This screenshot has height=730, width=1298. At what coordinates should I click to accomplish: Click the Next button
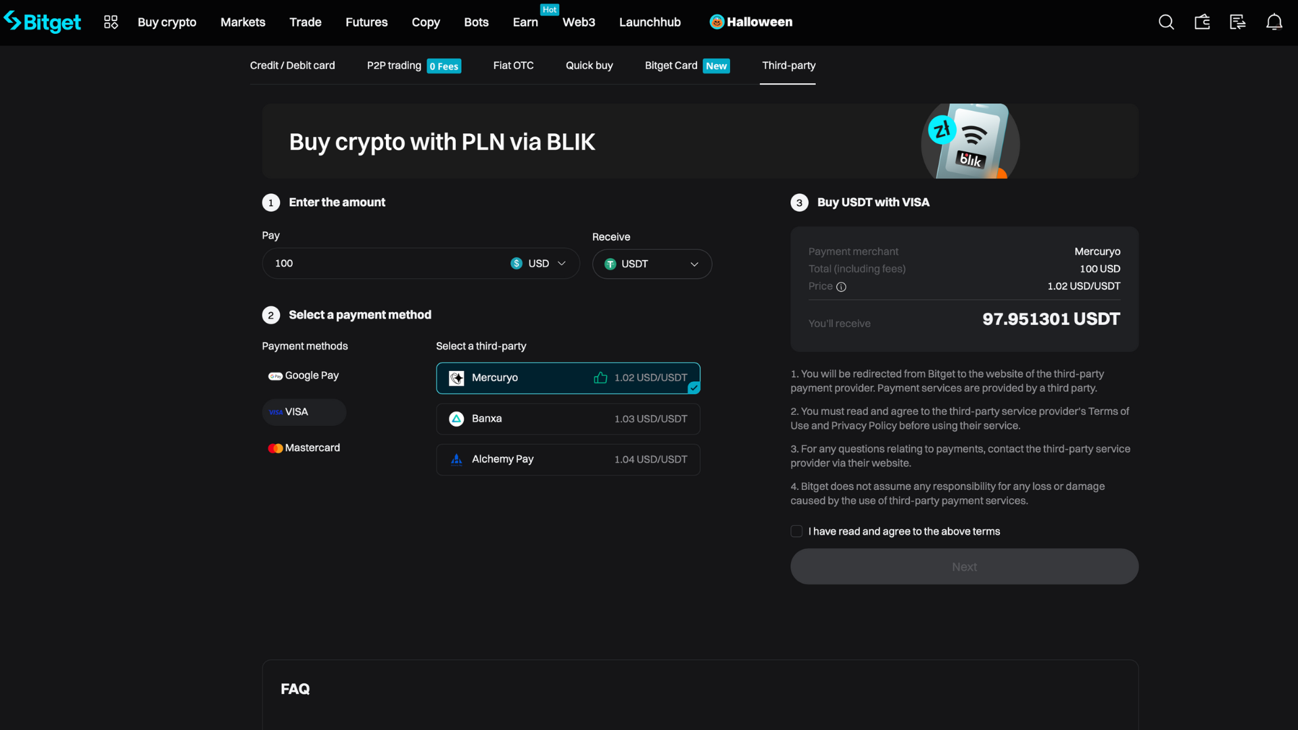click(964, 566)
